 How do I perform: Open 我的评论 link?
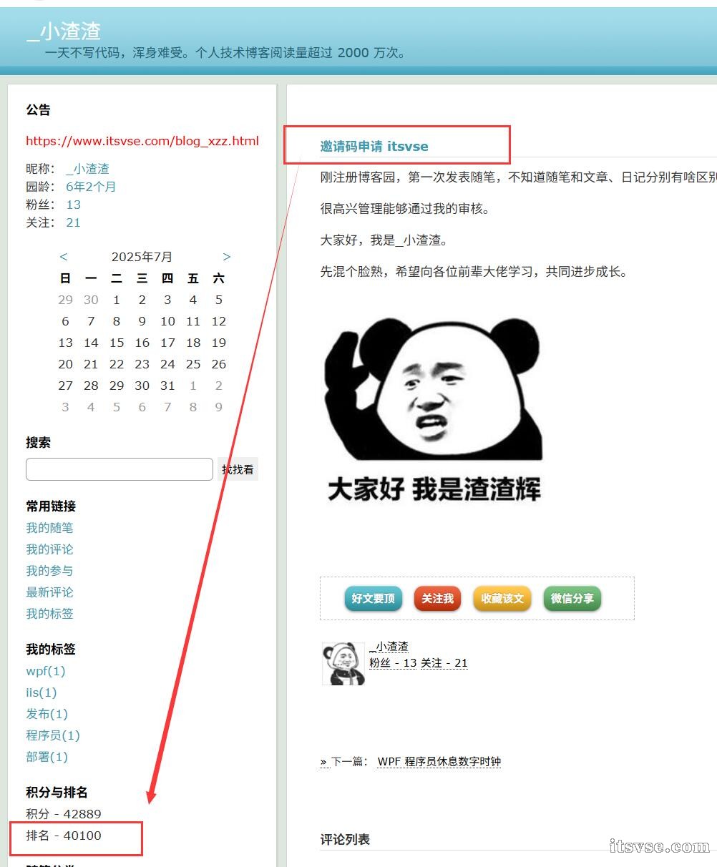tap(49, 549)
